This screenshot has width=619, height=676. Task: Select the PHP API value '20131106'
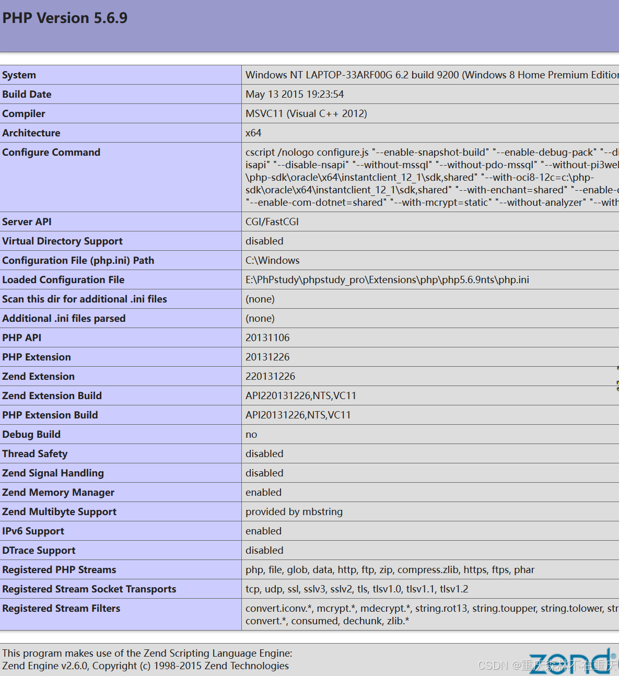click(x=267, y=337)
